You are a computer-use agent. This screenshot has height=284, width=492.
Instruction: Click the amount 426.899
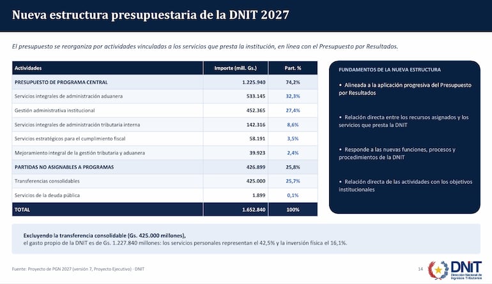click(x=256, y=167)
